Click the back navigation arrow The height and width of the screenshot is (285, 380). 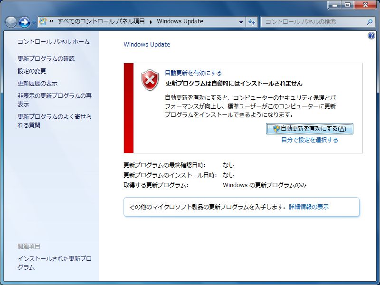(11, 22)
